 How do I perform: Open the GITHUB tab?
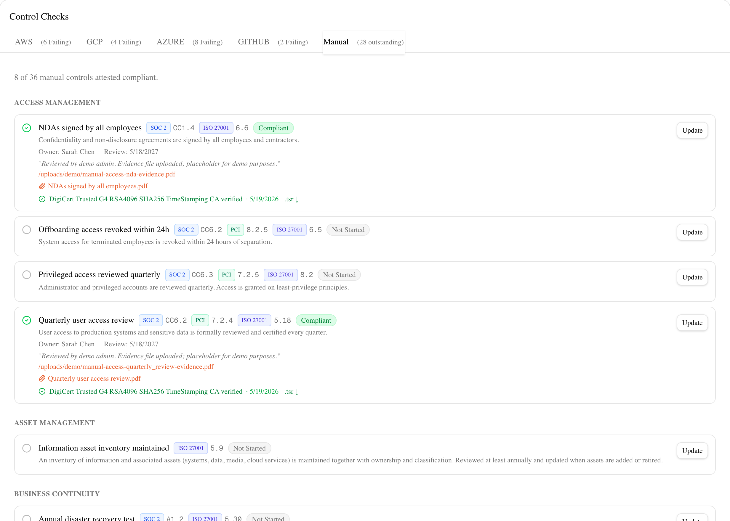tap(273, 42)
